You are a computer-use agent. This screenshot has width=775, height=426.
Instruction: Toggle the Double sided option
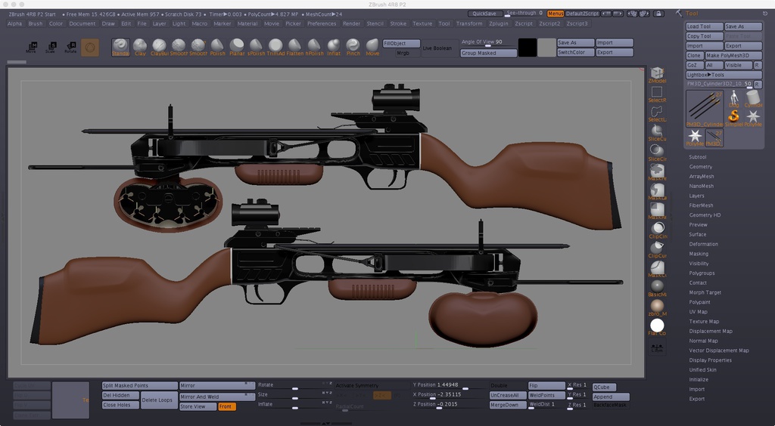coord(507,385)
